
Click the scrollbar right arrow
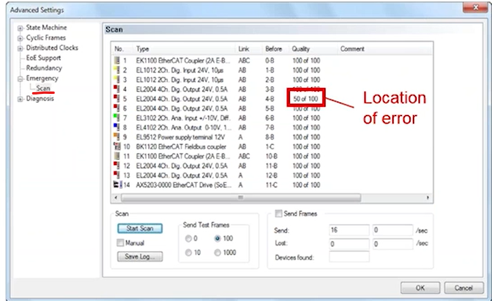tap(427, 197)
